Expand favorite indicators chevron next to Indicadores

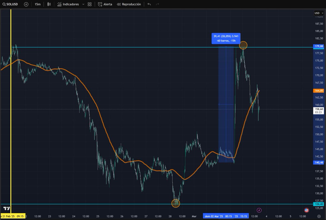point(83,4)
